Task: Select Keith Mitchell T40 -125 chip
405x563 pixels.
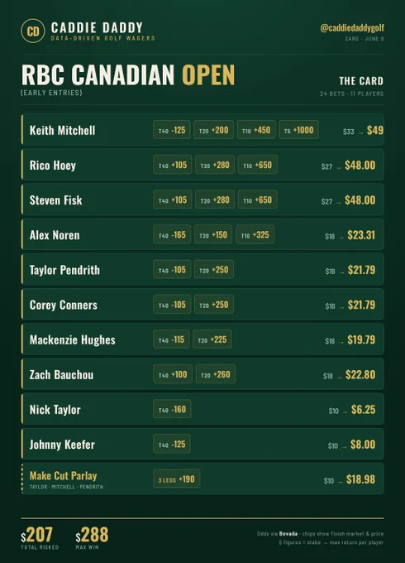Action: [x=172, y=130]
